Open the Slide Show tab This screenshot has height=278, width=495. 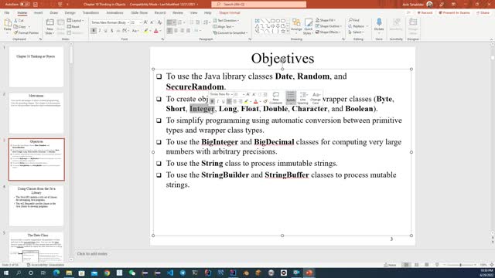pos(139,13)
